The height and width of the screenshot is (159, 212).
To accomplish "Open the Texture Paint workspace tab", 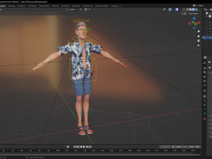I will (x=44, y=6).
